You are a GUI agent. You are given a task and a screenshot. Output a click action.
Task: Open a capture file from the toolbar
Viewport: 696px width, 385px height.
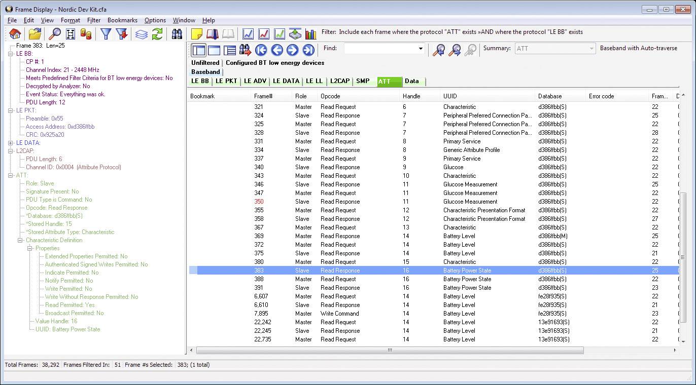[34, 33]
